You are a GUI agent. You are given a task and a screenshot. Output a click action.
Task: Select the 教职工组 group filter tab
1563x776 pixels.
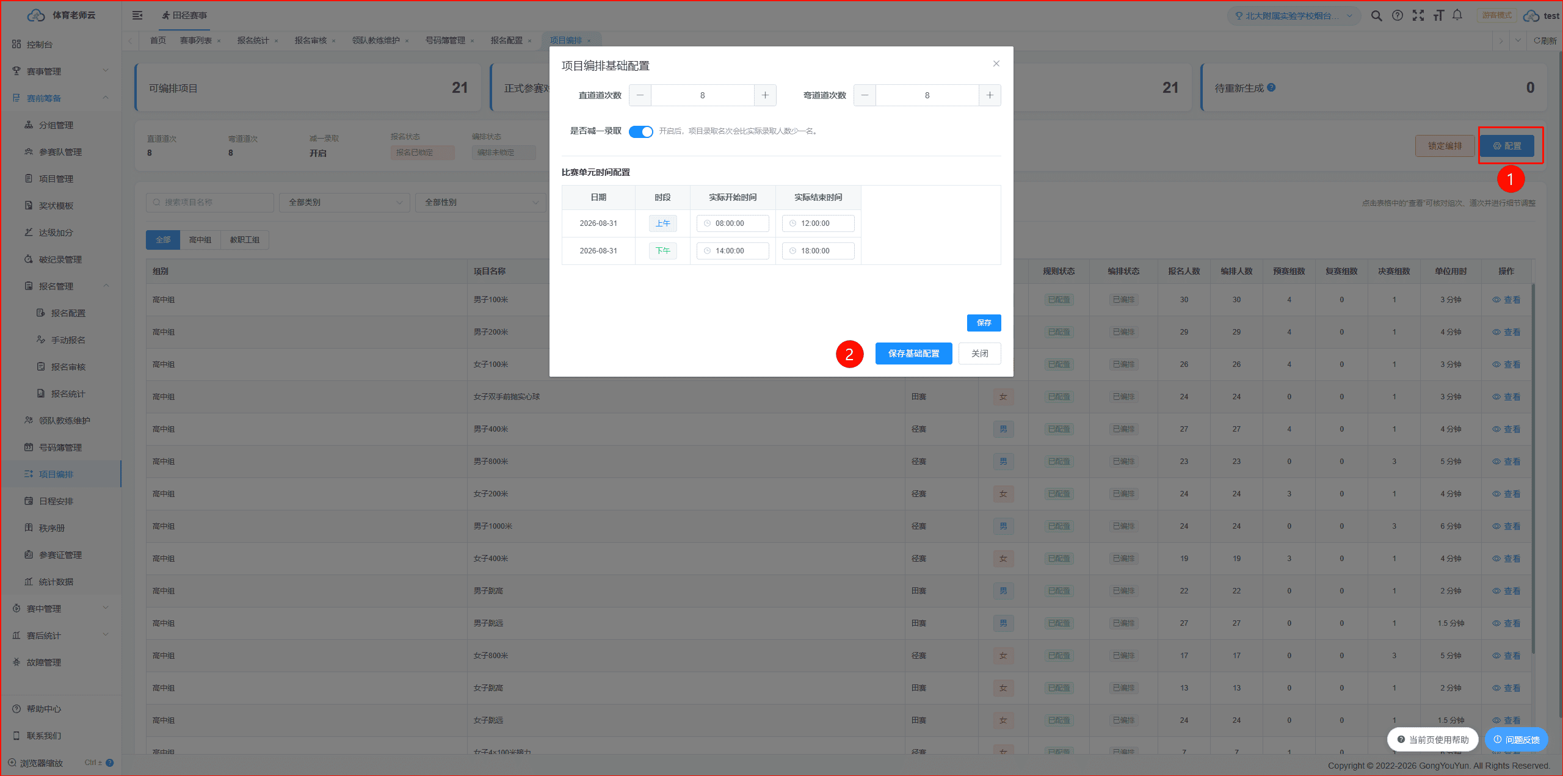pyautogui.click(x=245, y=240)
